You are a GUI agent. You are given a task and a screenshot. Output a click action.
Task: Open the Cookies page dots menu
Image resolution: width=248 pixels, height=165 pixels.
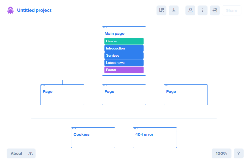click(x=74, y=129)
